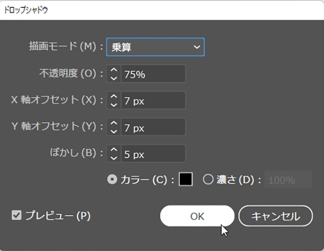Increase ぼかし blur with the up arrow
This screenshot has height=251, width=324.
pos(114,150)
